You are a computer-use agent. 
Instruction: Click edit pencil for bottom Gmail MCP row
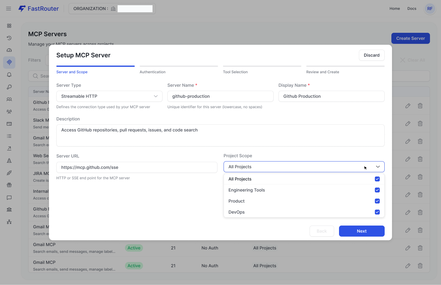408,266
